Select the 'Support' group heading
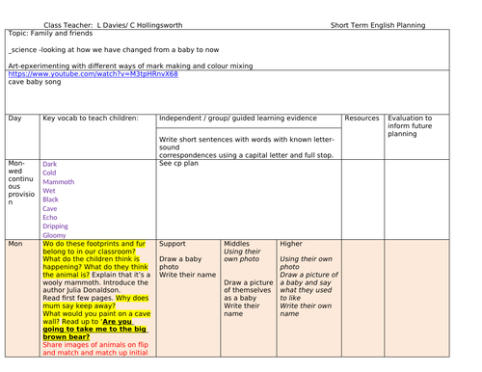The width and height of the screenshot is (482, 372). pos(173,244)
